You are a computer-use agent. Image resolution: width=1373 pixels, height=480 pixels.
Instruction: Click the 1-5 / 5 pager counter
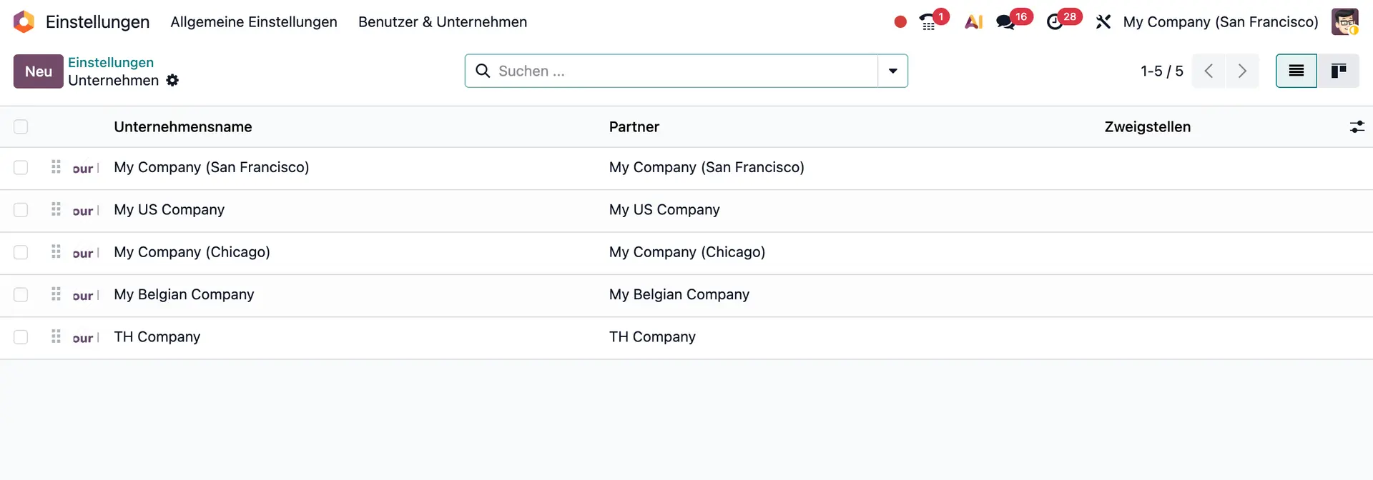point(1161,71)
